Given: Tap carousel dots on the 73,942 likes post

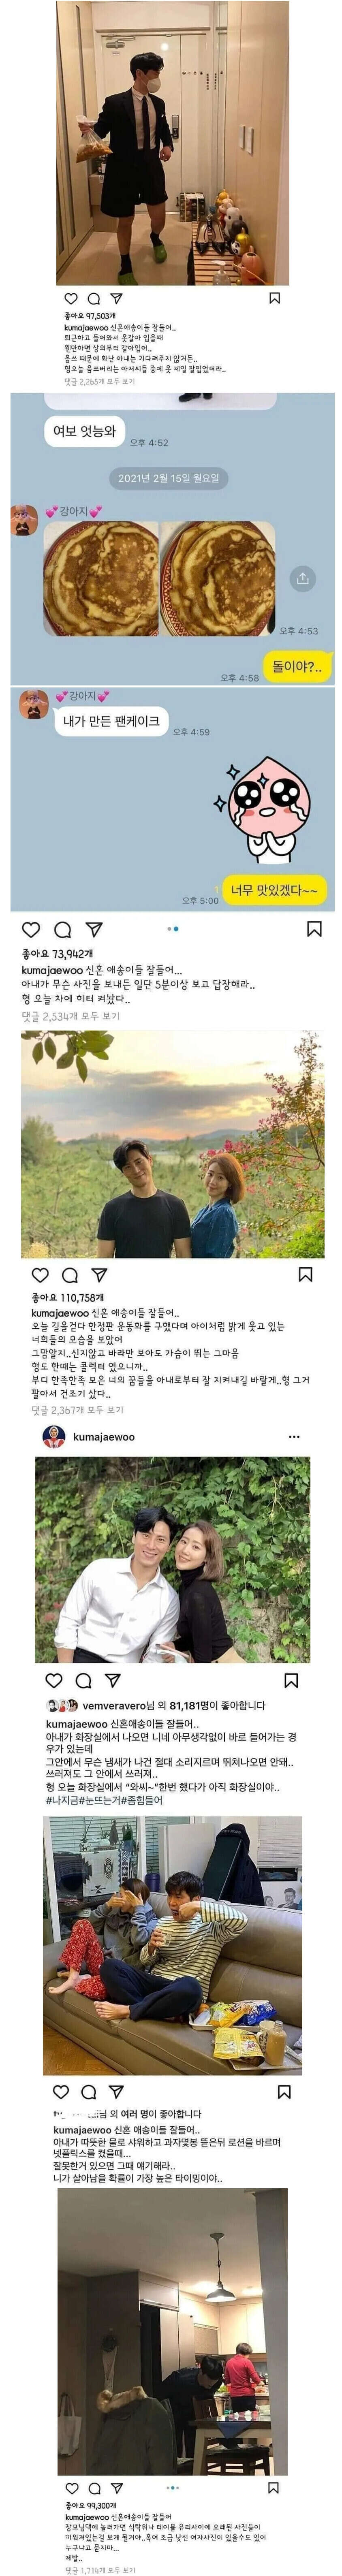Looking at the screenshot, I should [172, 929].
